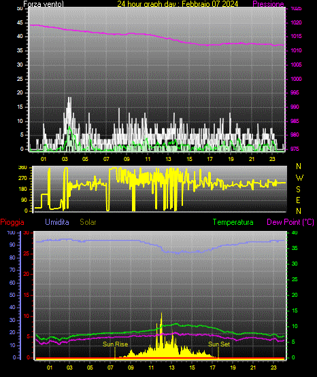317x377 pixels.
Task: Click the '985' pressure axis value
Action: 295,121
